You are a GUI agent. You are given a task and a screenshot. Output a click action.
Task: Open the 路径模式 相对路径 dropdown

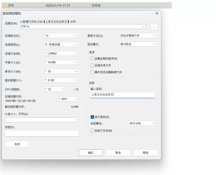point(139,44)
